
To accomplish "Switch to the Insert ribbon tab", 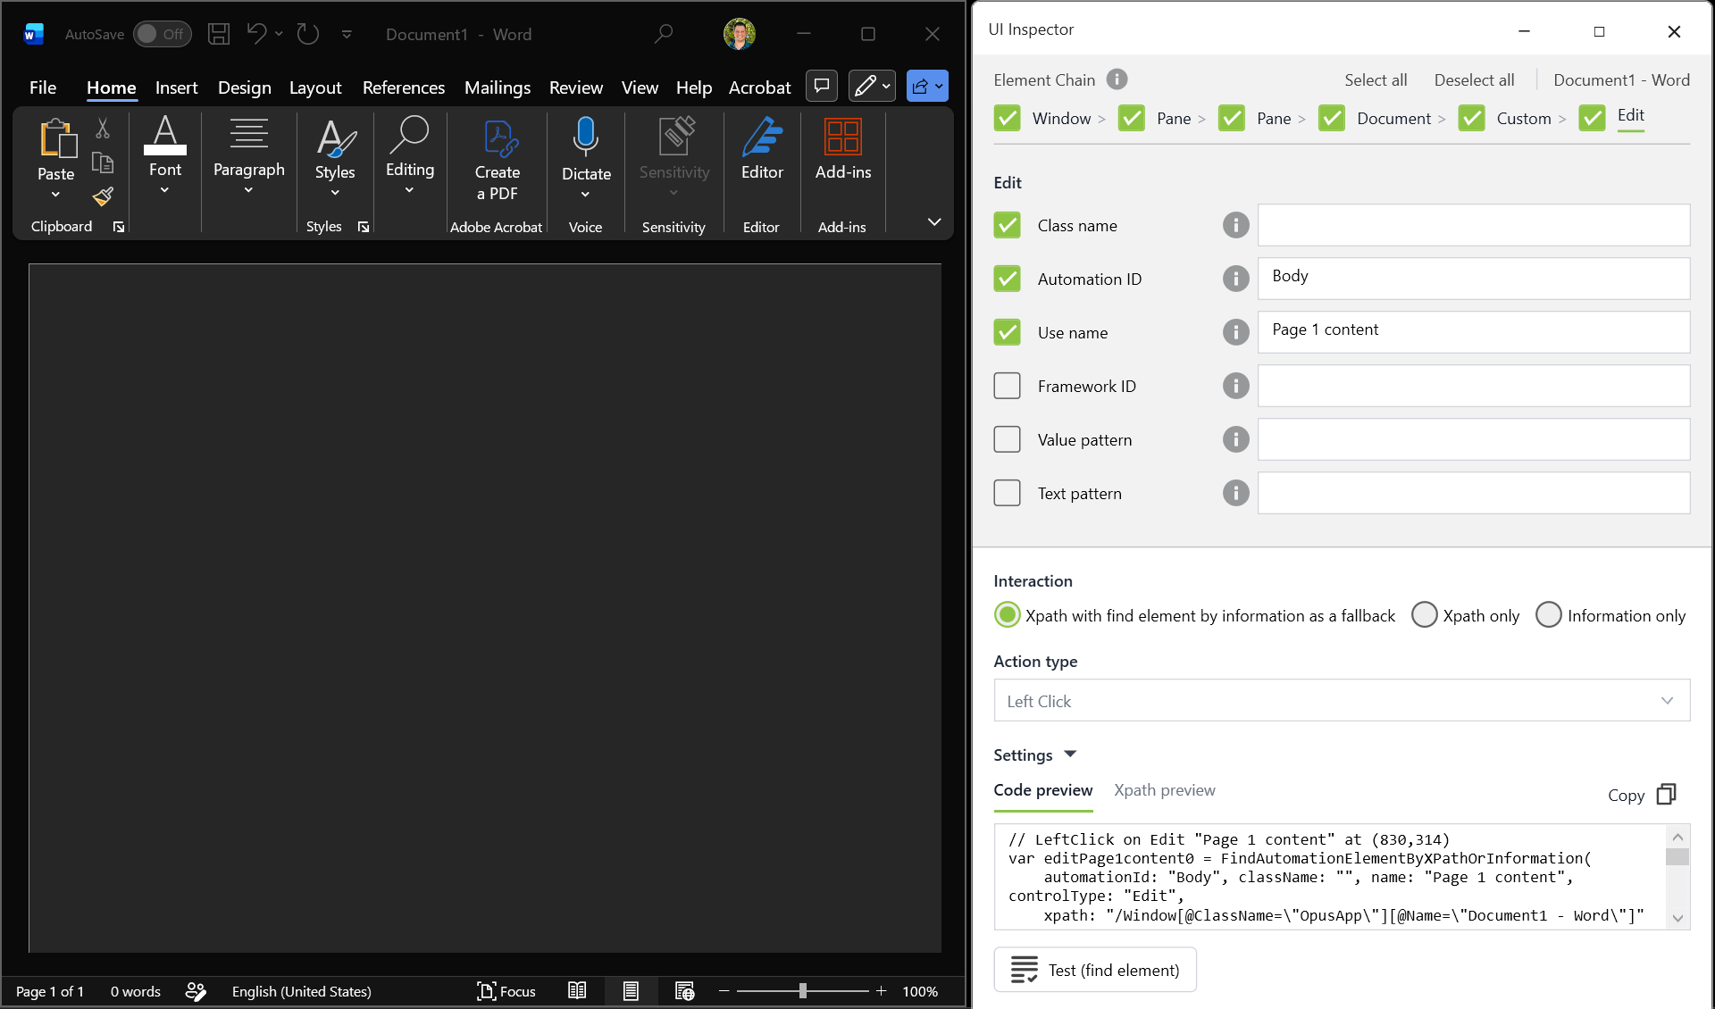I will (x=176, y=87).
